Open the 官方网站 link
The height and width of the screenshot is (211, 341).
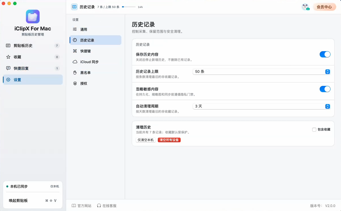pos(81,206)
